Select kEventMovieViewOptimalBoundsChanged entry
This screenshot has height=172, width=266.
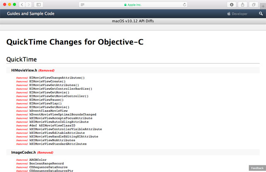coord(63,115)
